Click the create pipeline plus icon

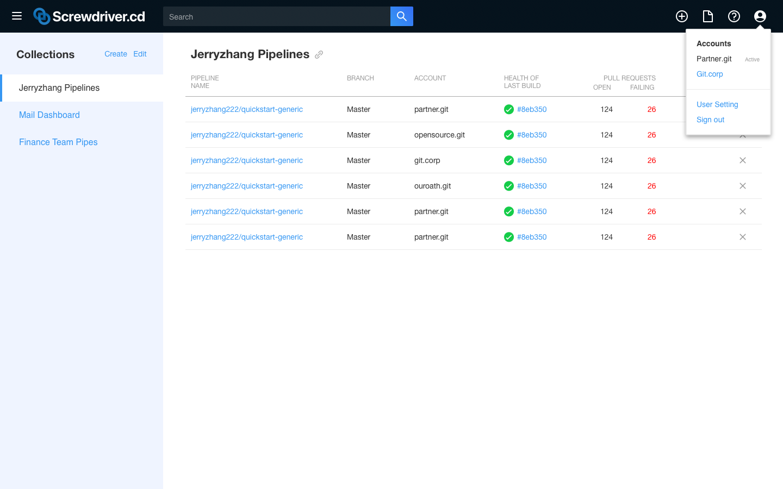pyautogui.click(x=682, y=16)
